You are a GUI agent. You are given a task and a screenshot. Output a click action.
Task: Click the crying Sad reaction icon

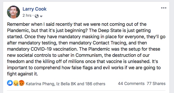(16, 83)
